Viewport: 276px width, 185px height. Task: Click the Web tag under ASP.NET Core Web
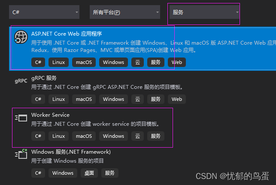click(177, 62)
